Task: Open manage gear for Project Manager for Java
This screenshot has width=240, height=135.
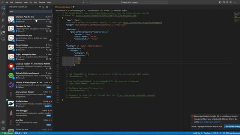Action: (50, 59)
